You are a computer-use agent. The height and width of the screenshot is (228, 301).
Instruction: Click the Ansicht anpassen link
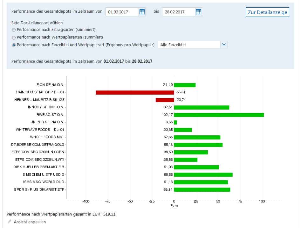pos(30,222)
